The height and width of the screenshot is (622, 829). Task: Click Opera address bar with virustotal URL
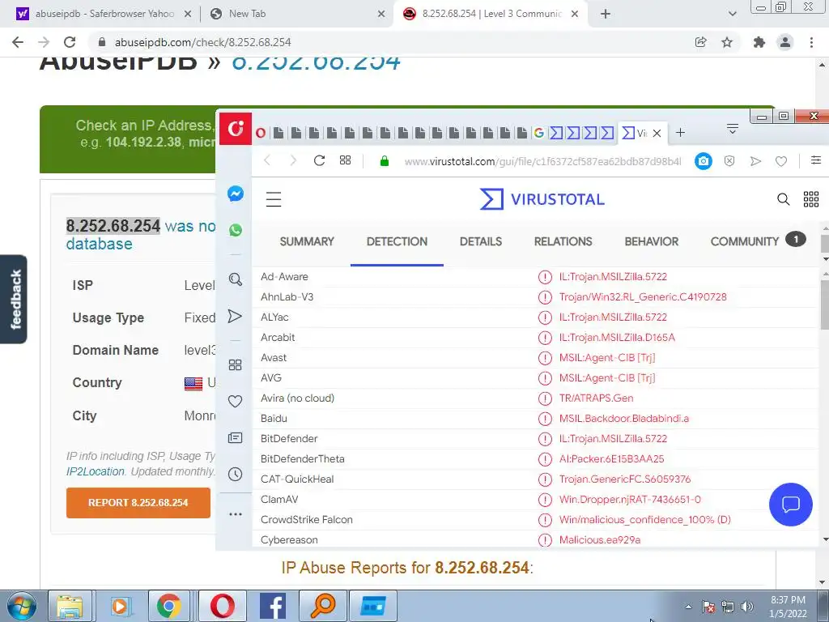[x=542, y=161]
